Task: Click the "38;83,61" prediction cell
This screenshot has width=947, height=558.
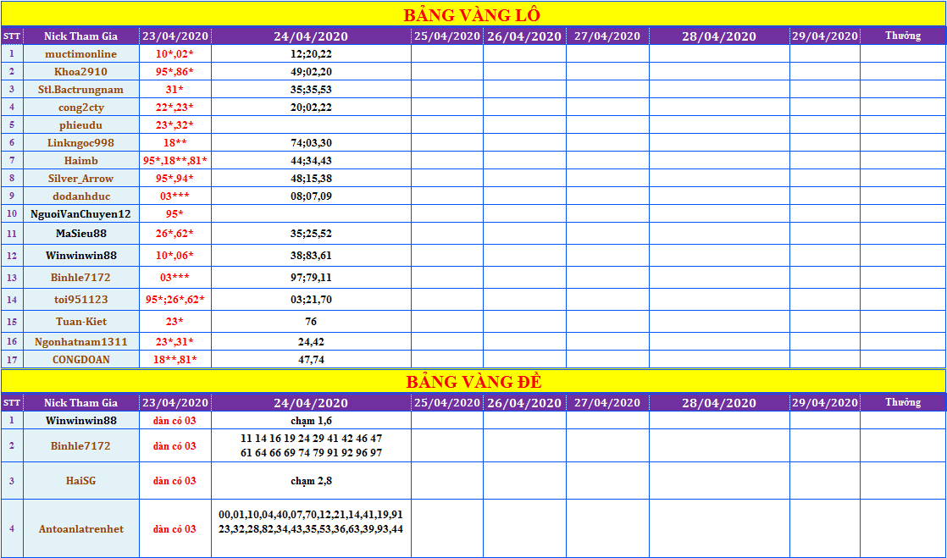Action: pyautogui.click(x=311, y=256)
